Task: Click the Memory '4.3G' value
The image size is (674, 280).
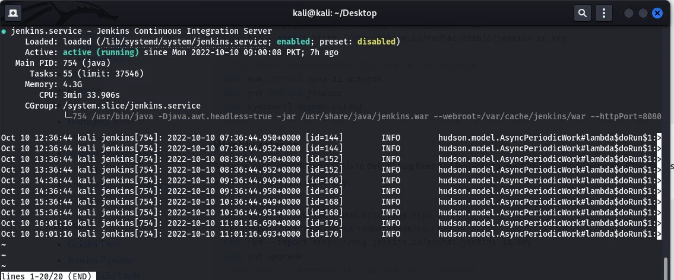Action: pos(72,85)
